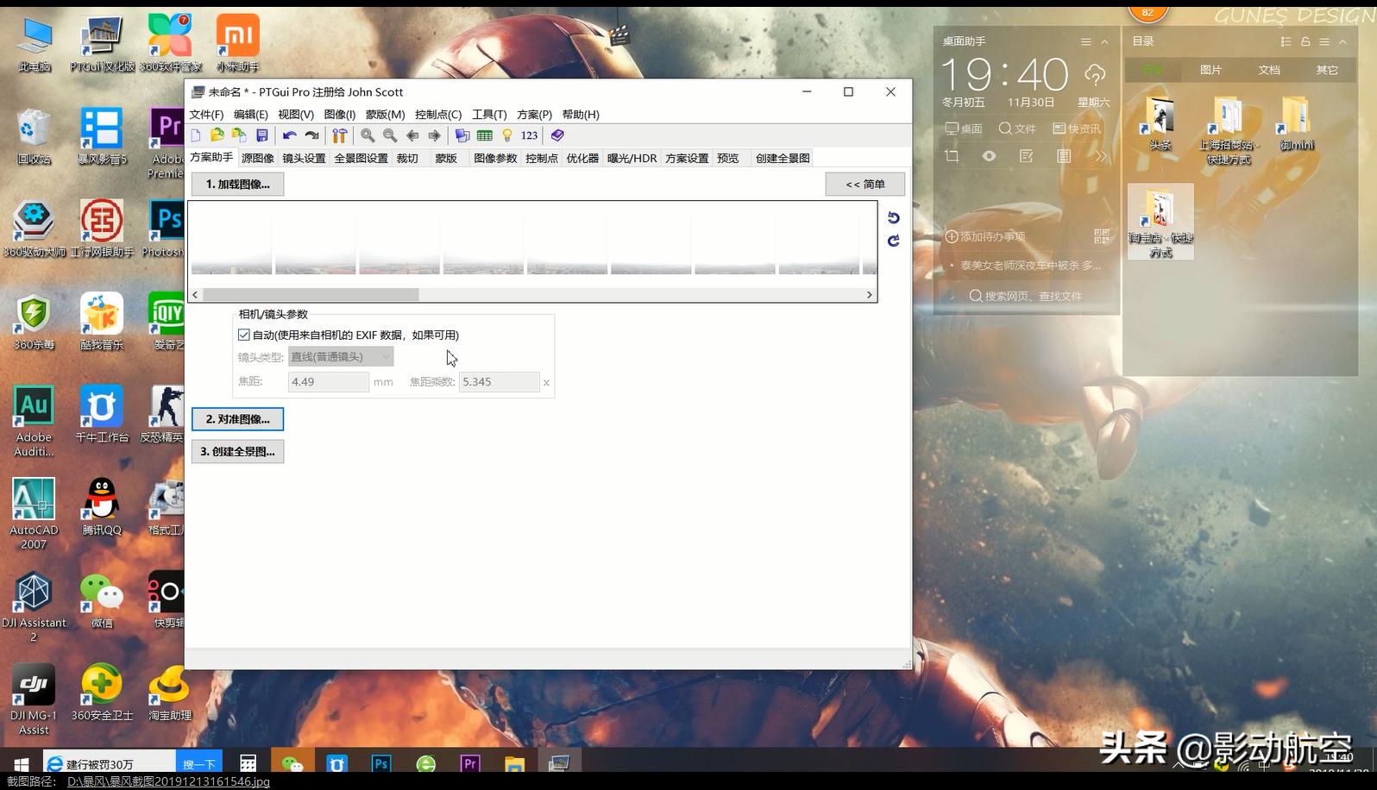Open the 方案(P) menu
The image size is (1377, 790).
[534, 114]
